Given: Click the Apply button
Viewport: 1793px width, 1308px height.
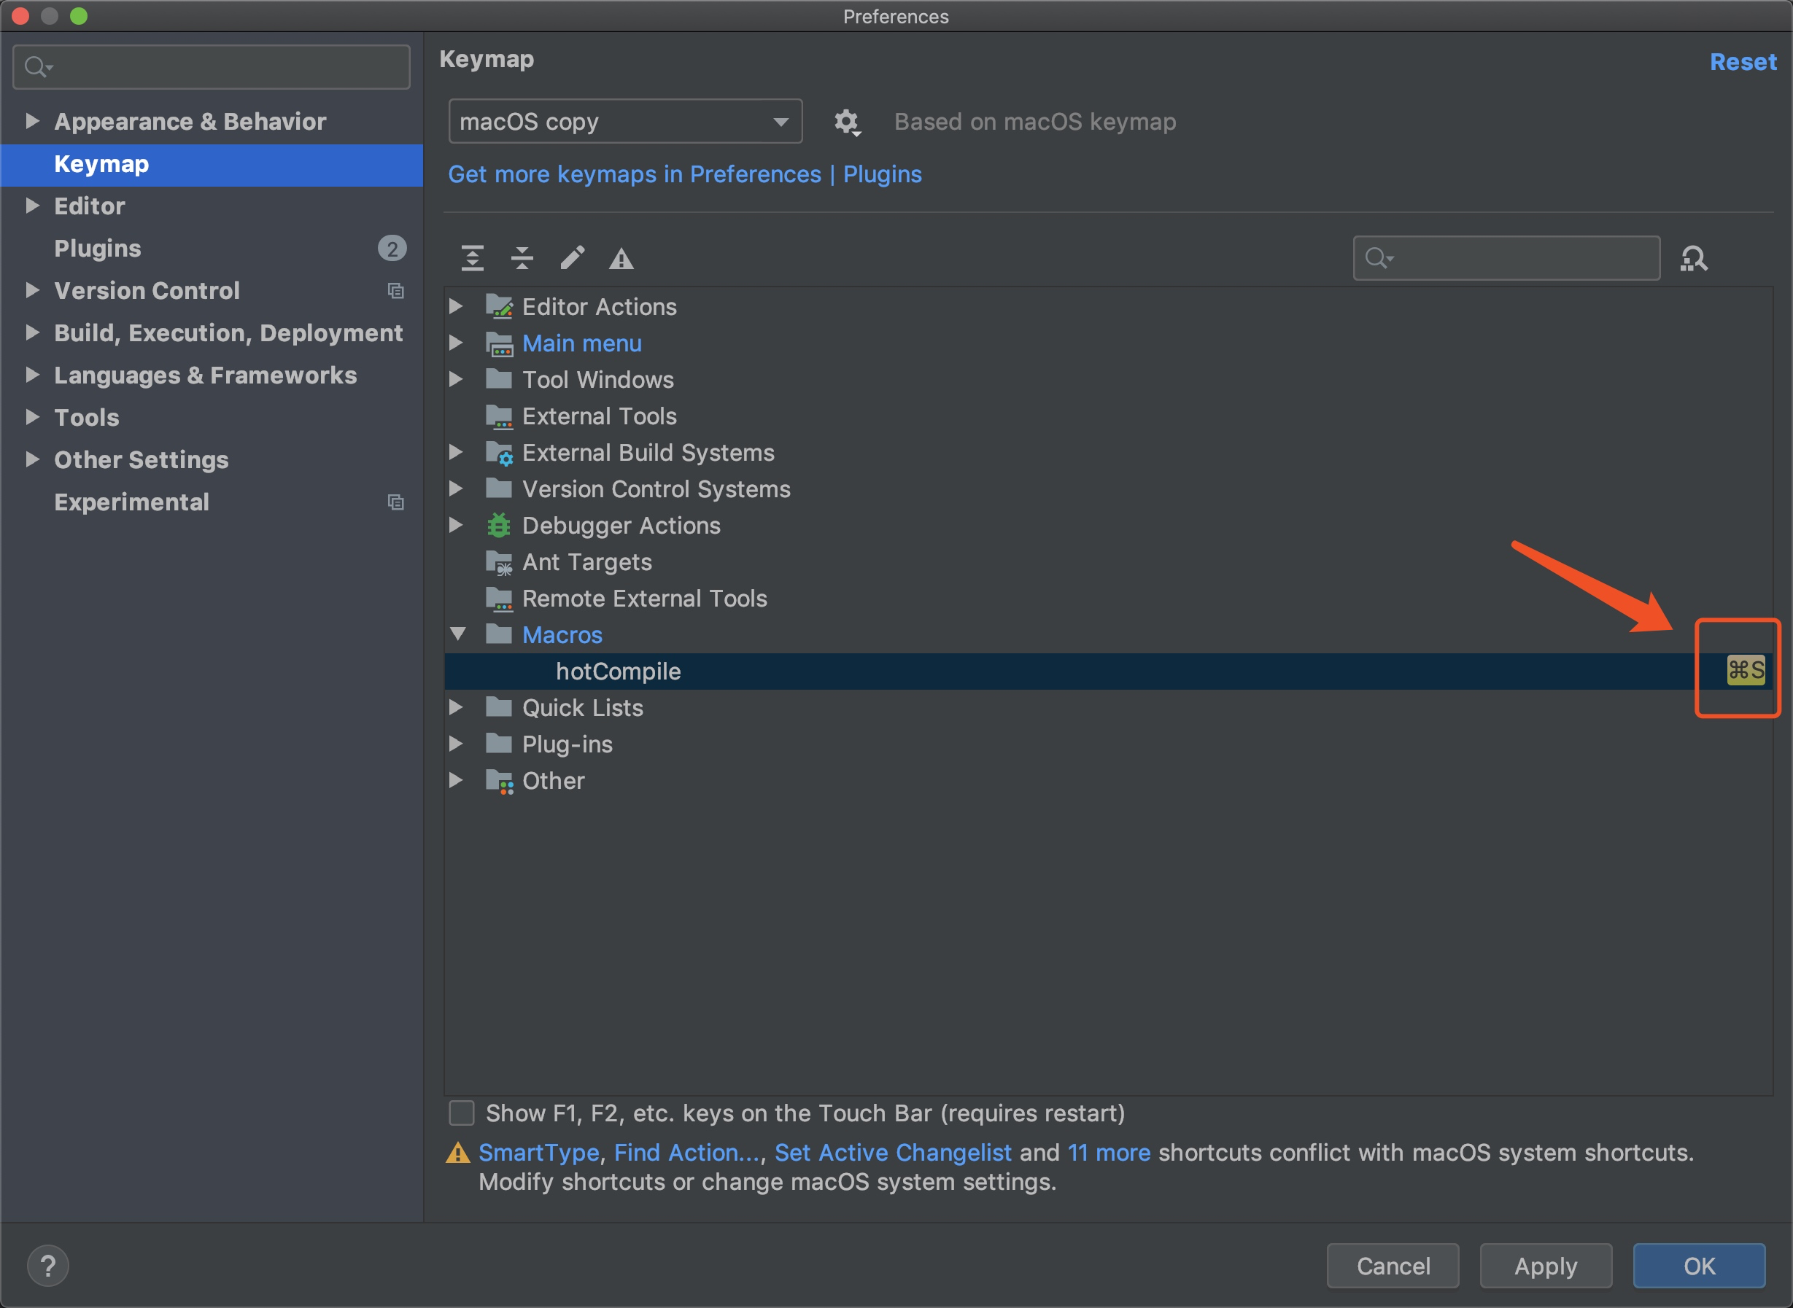Looking at the screenshot, I should pos(1544,1265).
